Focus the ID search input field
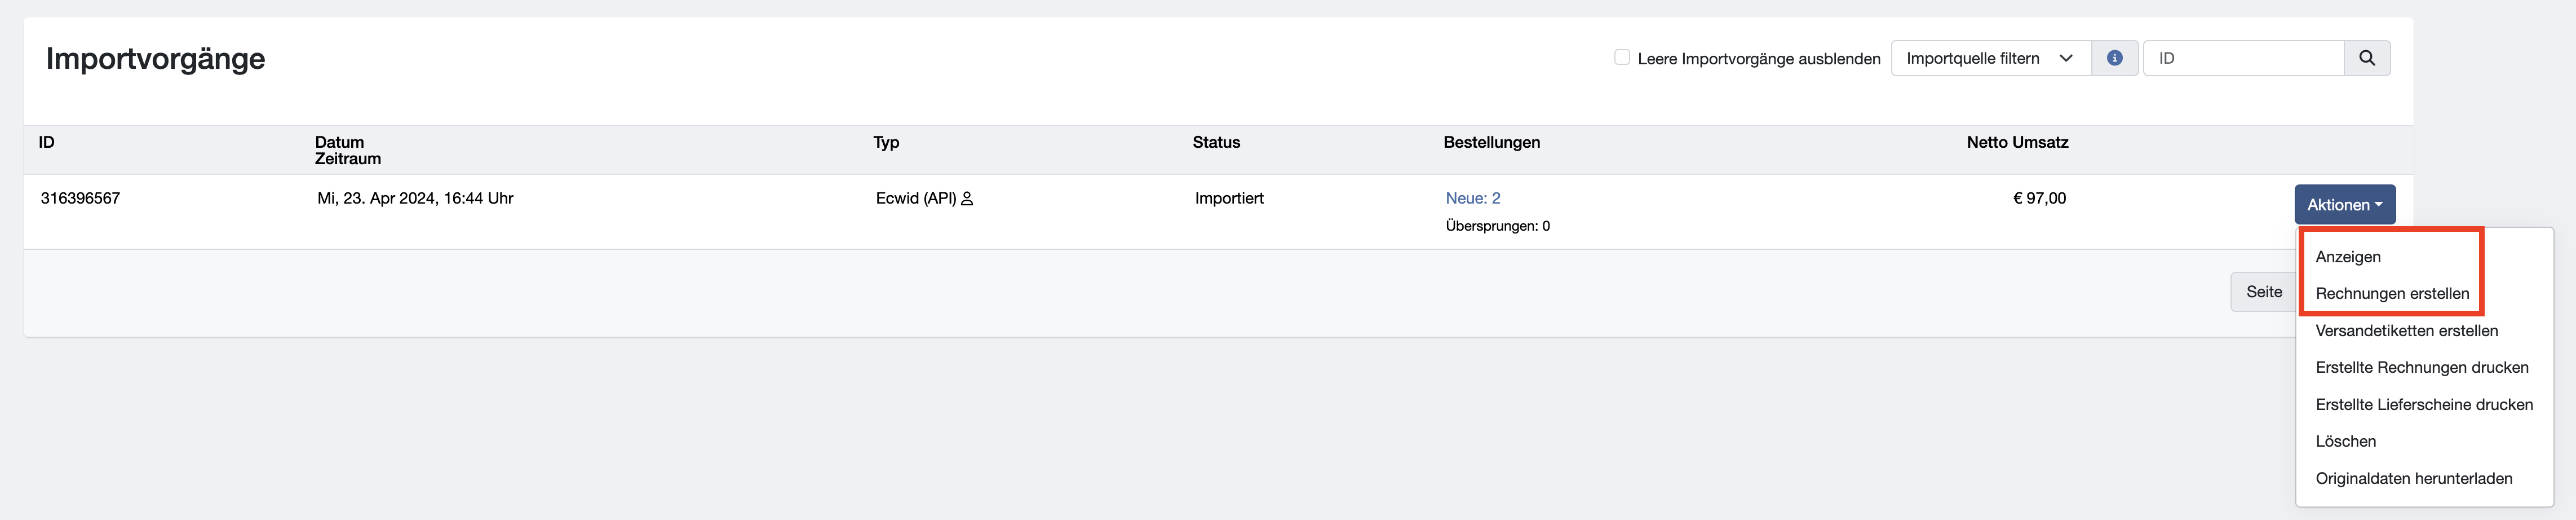 (2243, 58)
